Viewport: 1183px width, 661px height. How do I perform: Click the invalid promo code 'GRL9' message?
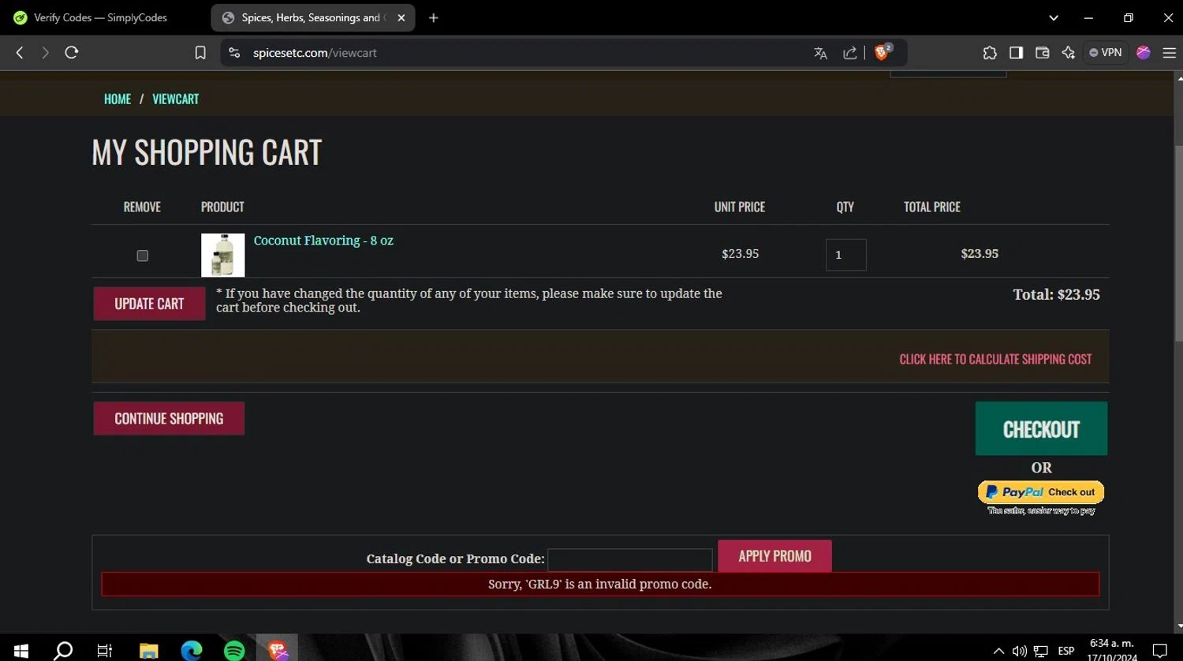[600, 584]
